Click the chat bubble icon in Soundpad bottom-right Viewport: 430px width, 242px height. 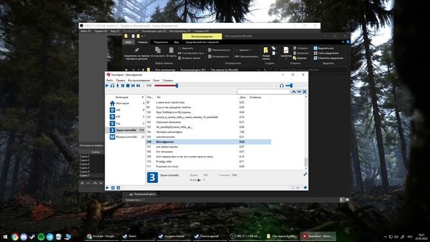[305, 188]
